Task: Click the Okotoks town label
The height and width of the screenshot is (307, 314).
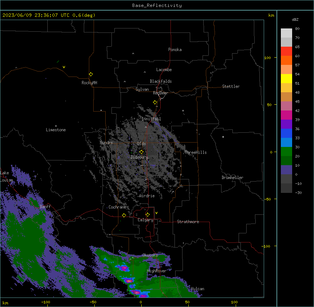Action: pos(150,255)
